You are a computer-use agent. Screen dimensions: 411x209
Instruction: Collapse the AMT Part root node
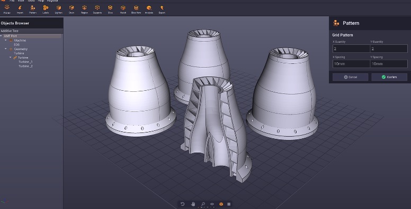pos(1,36)
